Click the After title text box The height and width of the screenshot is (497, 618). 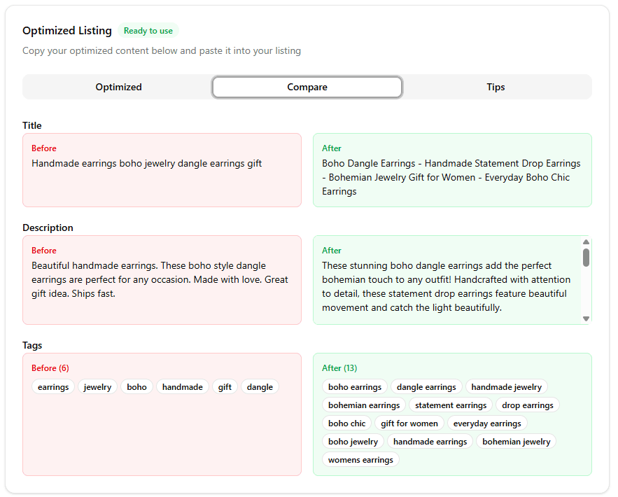point(452,170)
